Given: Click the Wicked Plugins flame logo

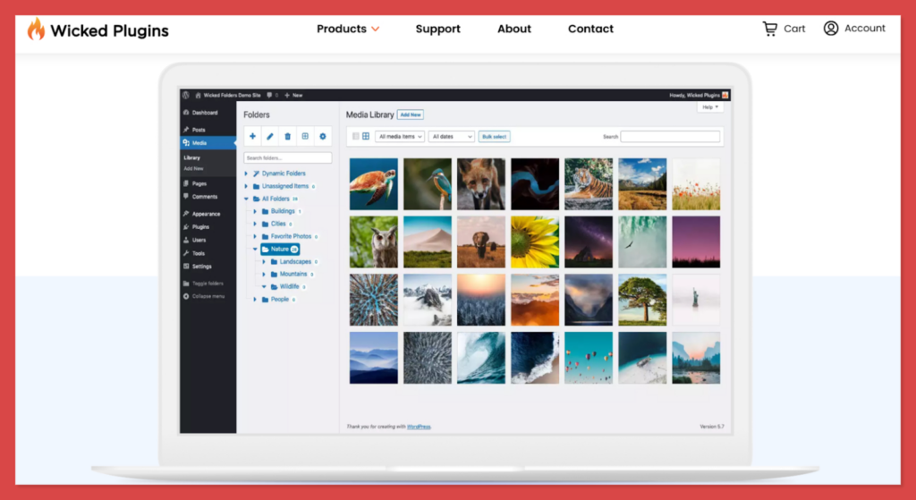Looking at the screenshot, I should click(x=36, y=29).
